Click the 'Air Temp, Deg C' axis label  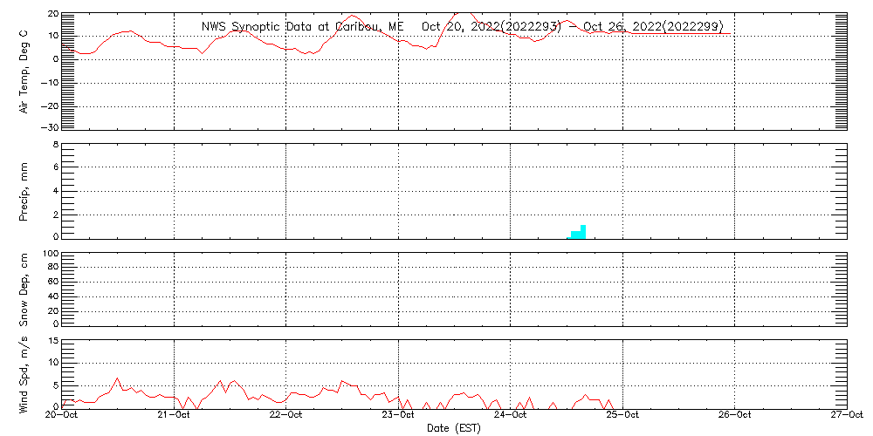(x=24, y=71)
